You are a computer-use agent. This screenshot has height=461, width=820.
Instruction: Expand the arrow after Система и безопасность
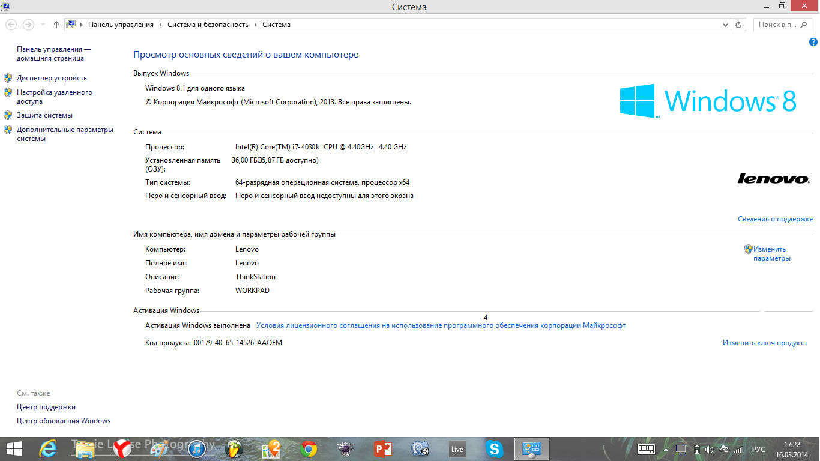pyautogui.click(x=255, y=25)
